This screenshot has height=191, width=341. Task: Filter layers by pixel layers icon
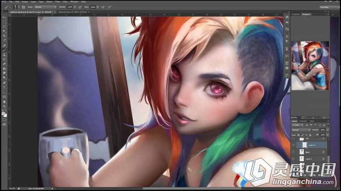coord(307,125)
